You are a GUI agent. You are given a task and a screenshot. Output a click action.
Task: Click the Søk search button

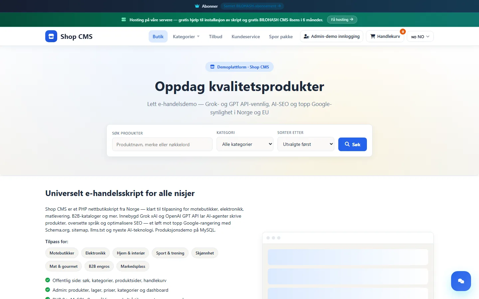[x=353, y=144]
